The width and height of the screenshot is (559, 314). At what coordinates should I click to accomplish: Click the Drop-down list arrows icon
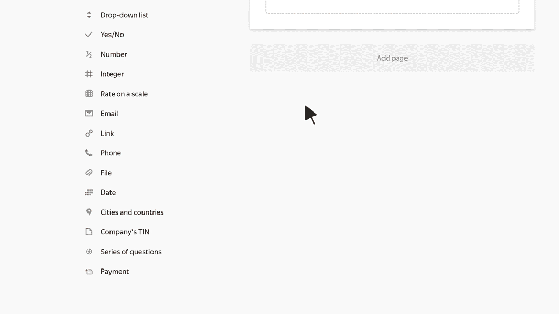point(89,15)
